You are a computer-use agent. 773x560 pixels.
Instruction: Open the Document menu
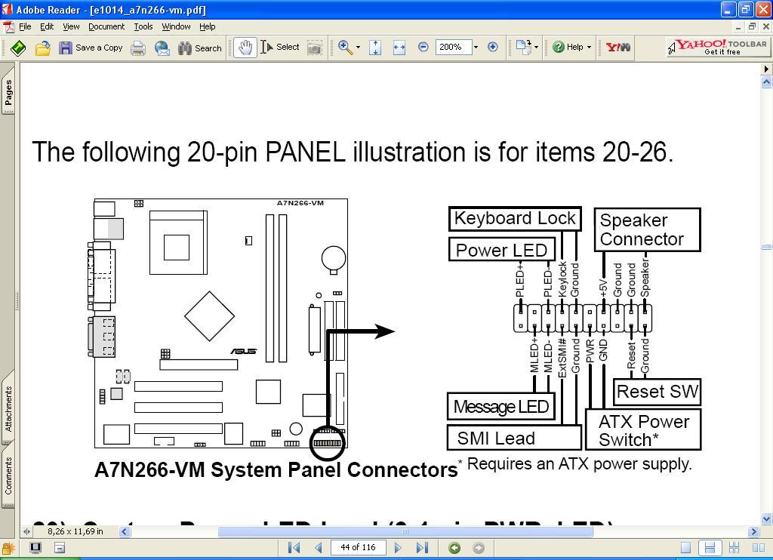[x=106, y=26]
